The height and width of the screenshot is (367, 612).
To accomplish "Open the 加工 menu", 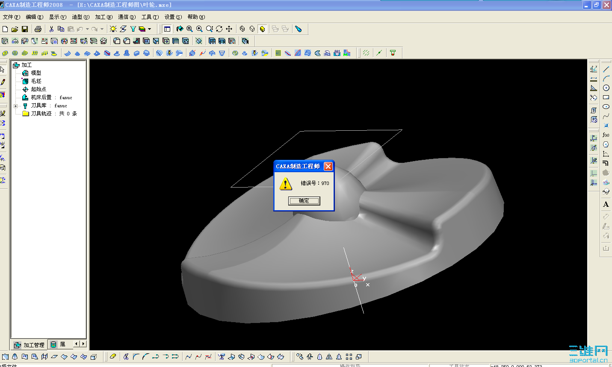I will (104, 17).
